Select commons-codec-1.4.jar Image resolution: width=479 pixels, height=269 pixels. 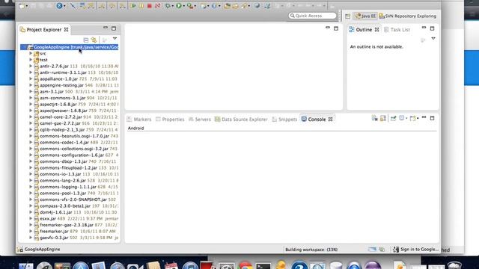point(64,143)
